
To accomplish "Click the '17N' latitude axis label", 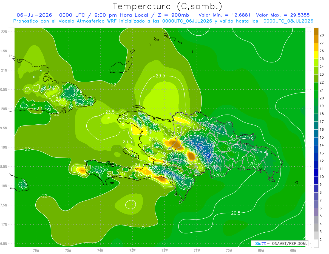I will point(4,224).
